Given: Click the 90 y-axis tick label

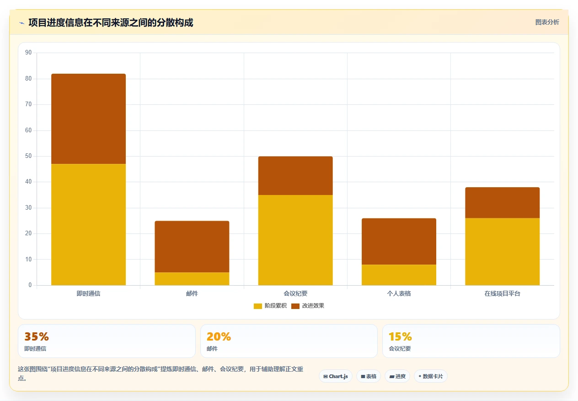Looking at the screenshot, I should pos(28,53).
